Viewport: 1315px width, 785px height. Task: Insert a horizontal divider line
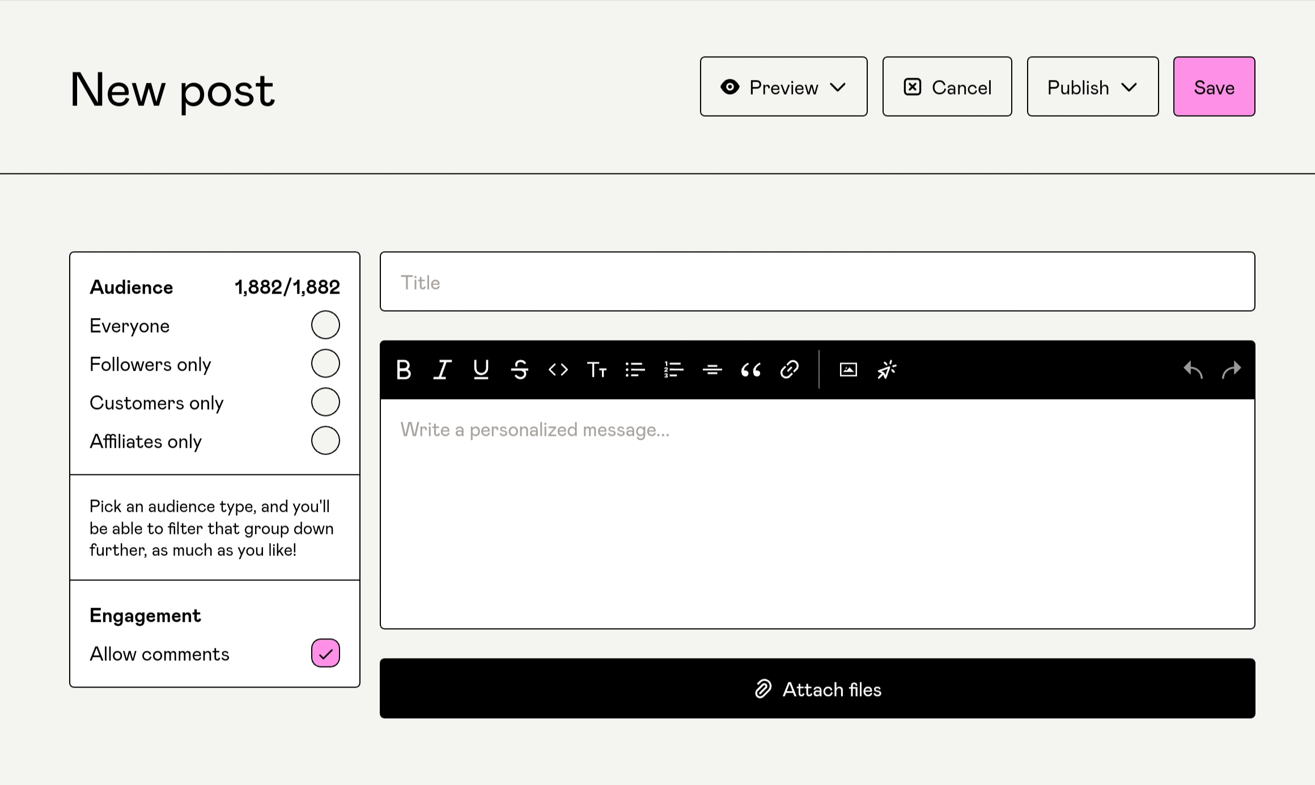pyautogui.click(x=712, y=370)
